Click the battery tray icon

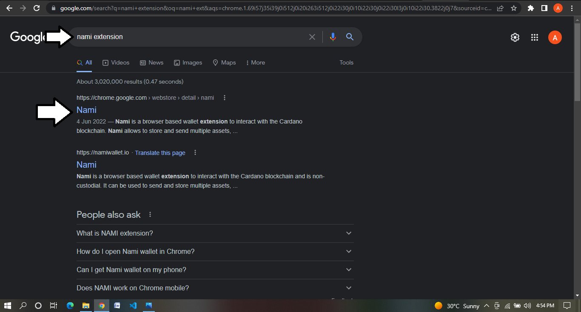click(x=517, y=306)
